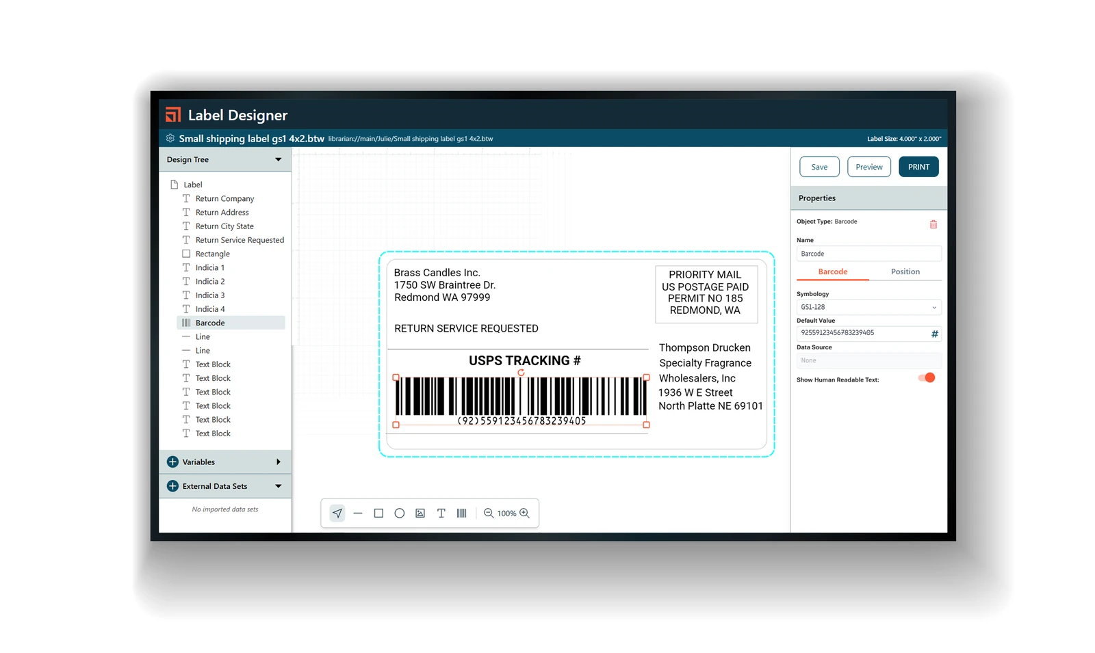The image size is (1095, 653).
Task: Delete the object with the red trash icon
Action: pyautogui.click(x=933, y=224)
